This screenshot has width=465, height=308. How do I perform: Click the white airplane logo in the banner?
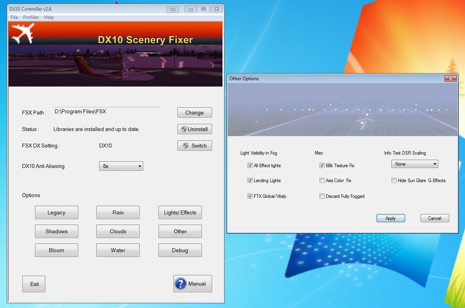coord(23,33)
